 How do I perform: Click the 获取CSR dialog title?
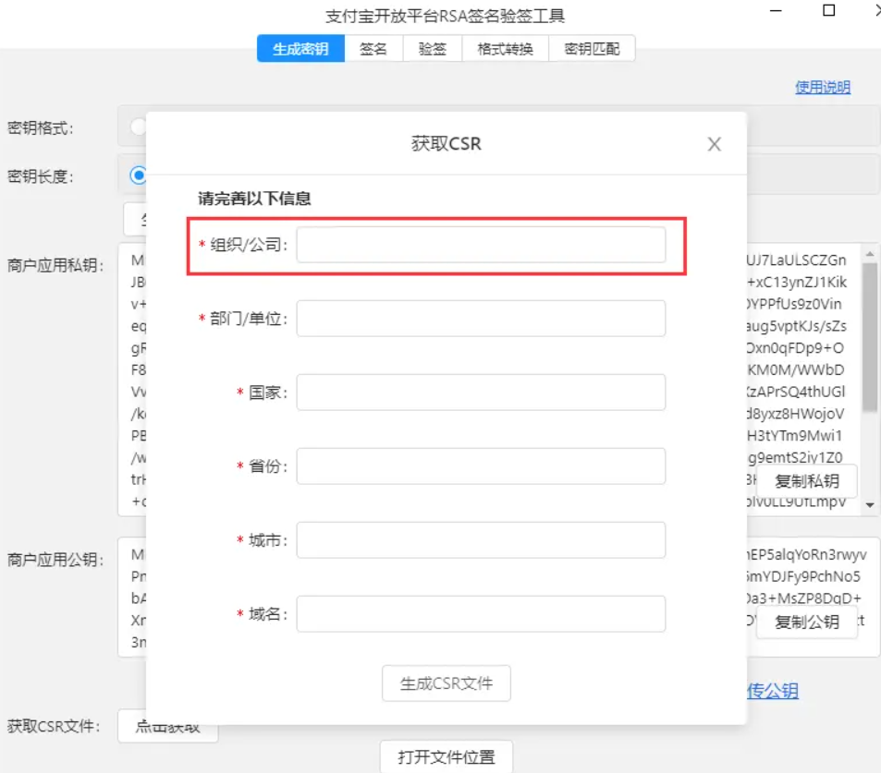click(447, 144)
